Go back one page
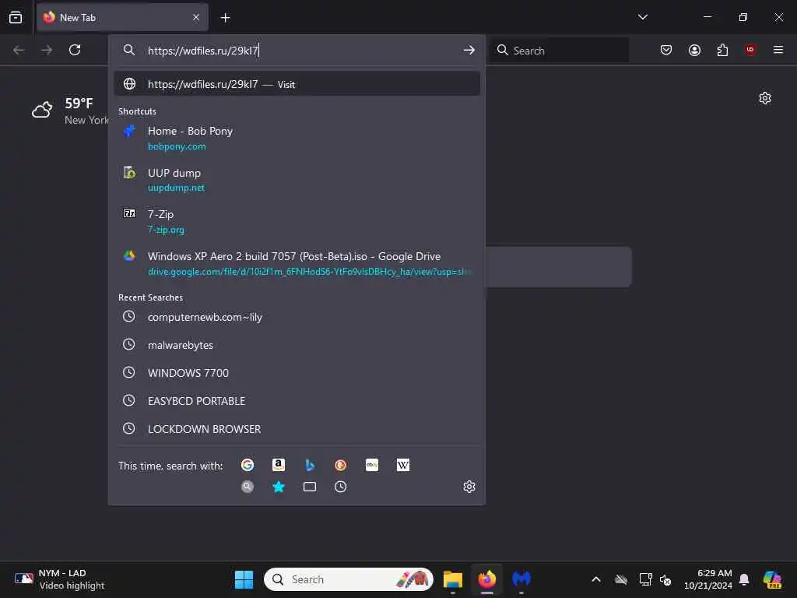Viewport: 797px width, 598px height. point(19,50)
